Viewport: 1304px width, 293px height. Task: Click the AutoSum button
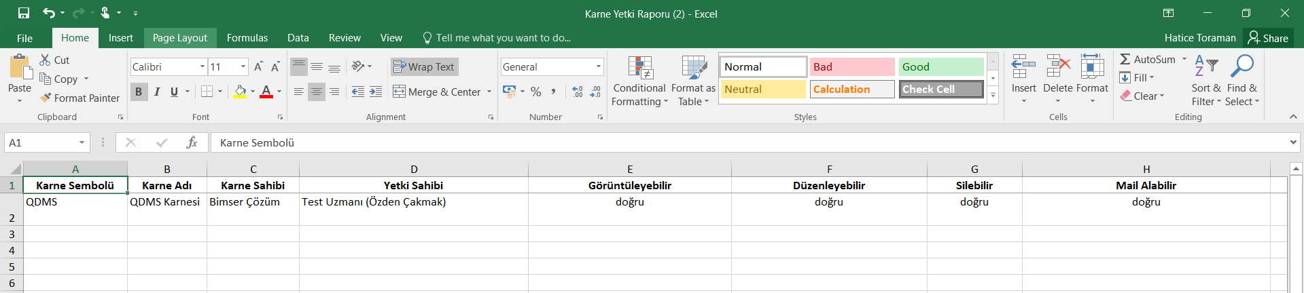1147,60
